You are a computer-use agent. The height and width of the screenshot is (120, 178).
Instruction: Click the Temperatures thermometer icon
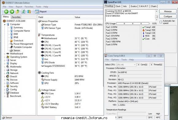(x=39, y=35)
